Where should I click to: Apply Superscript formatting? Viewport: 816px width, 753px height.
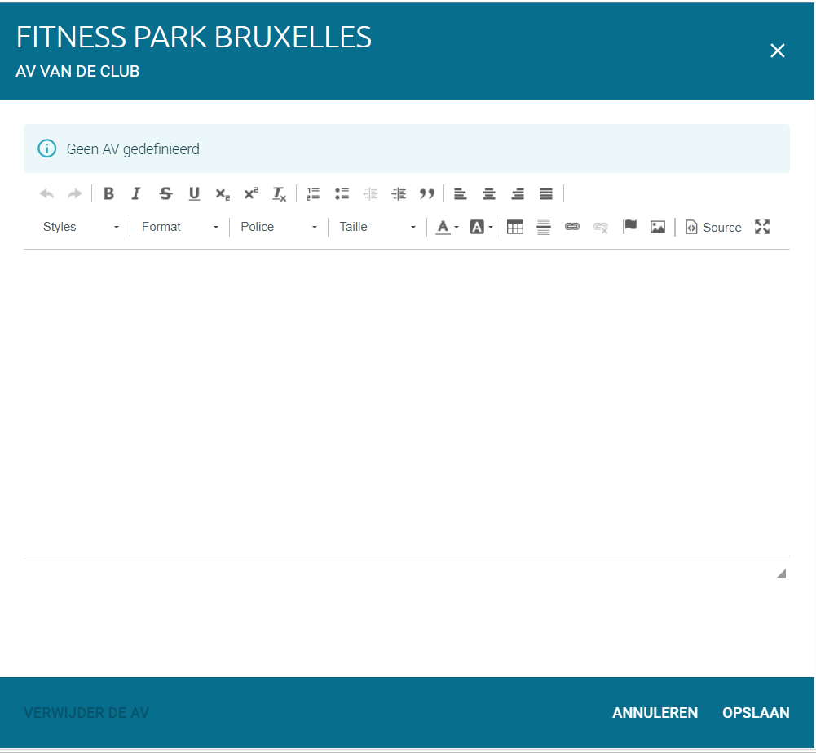click(251, 193)
